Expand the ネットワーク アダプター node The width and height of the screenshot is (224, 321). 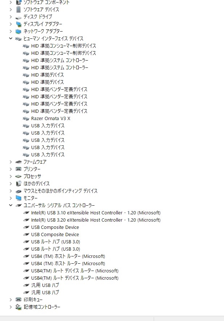pyautogui.click(x=11, y=31)
